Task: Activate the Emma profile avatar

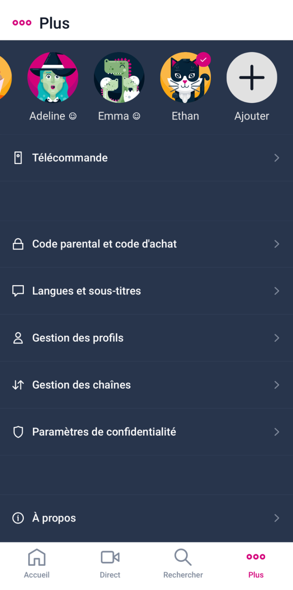Action: (x=119, y=77)
